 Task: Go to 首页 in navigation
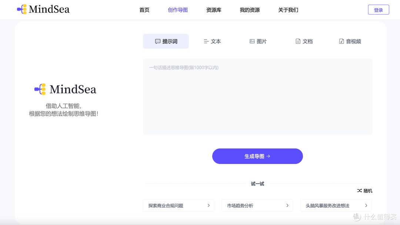(144, 10)
